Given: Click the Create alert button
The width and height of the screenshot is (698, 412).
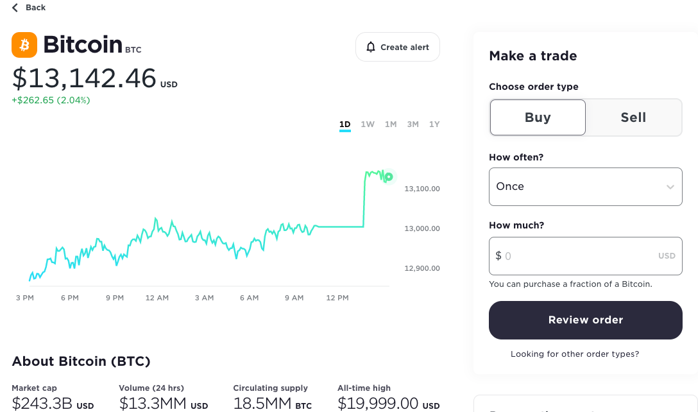Looking at the screenshot, I should (398, 47).
